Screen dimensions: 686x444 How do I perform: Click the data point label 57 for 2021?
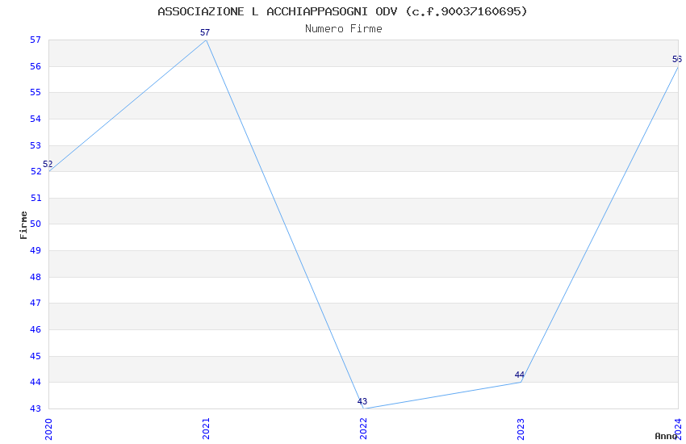click(x=205, y=32)
